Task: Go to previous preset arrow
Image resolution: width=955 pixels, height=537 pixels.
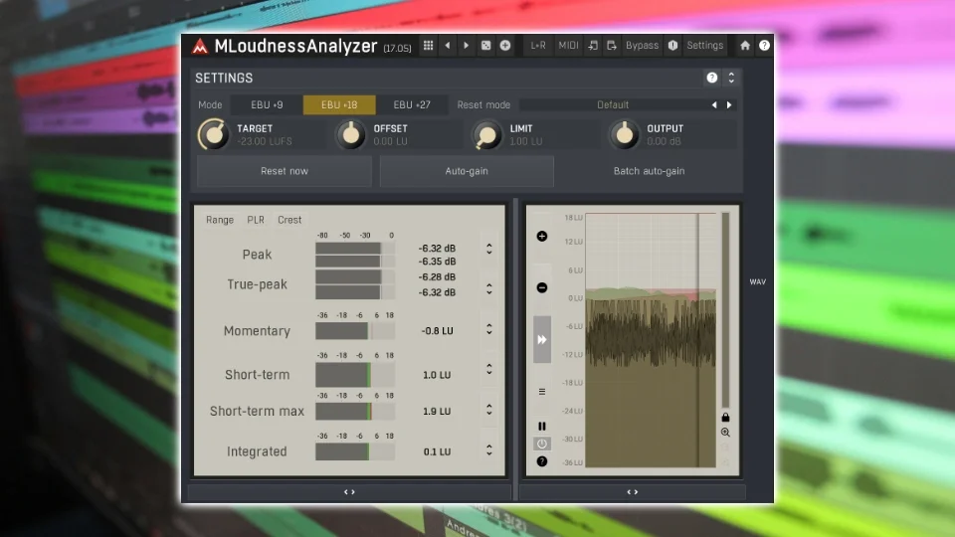Action: coord(448,45)
